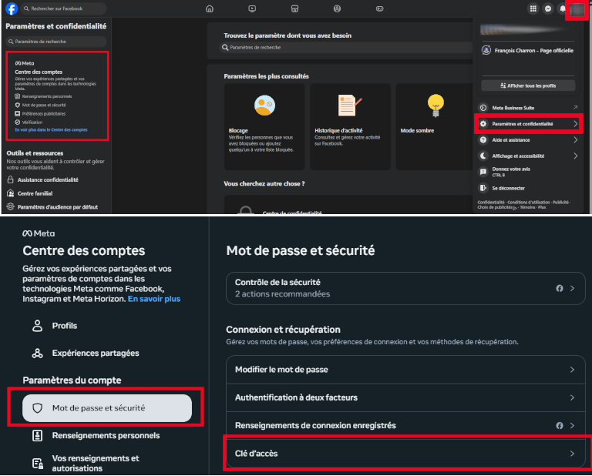The height and width of the screenshot is (476, 592).
Task: Open the Video tab icon
Action: click(252, 8)
